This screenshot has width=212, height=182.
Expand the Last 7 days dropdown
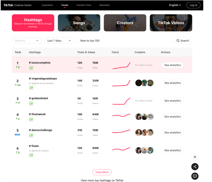(x=59, y=41)
